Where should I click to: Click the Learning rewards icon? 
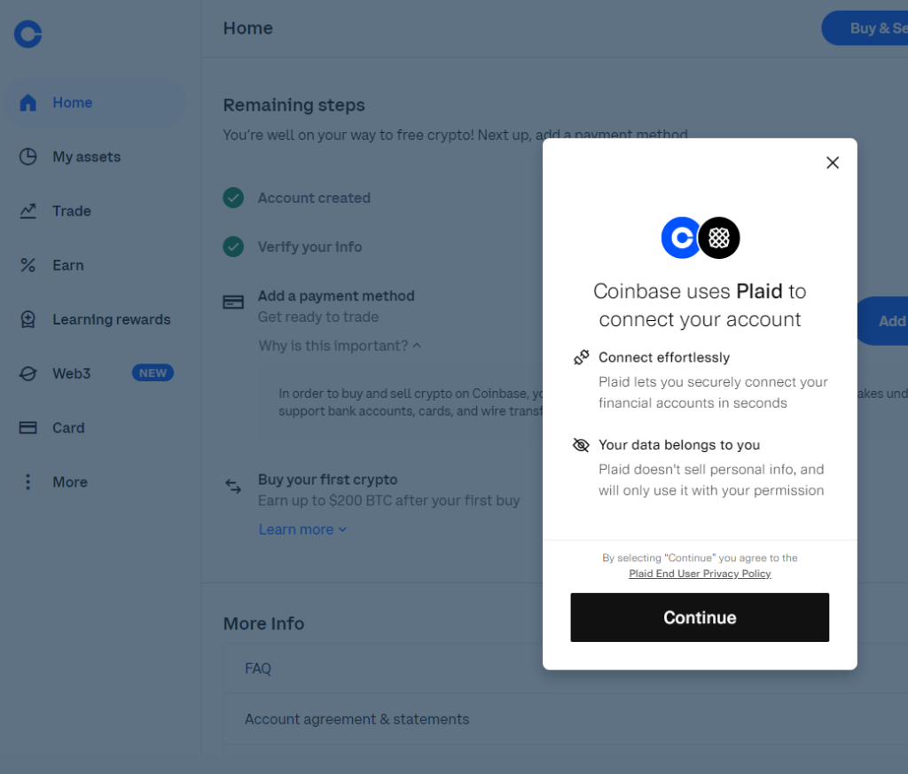click(28, 320)
